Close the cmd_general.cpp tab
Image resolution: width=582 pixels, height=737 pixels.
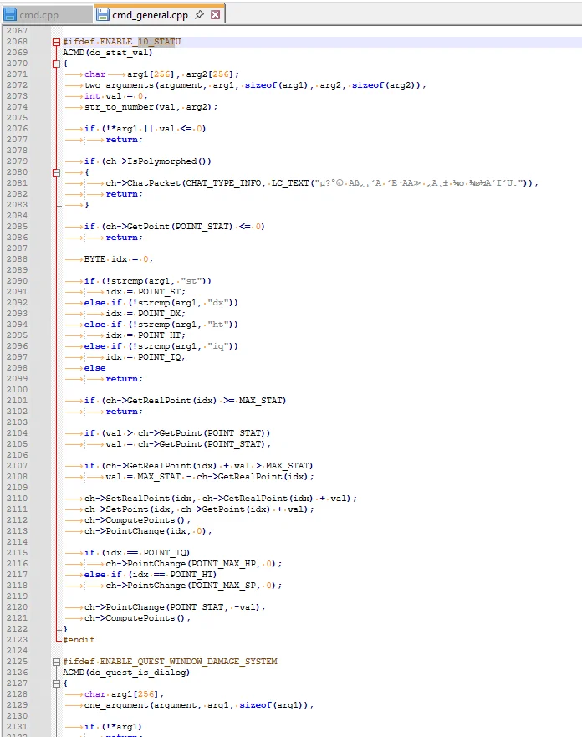pos(215,15)
